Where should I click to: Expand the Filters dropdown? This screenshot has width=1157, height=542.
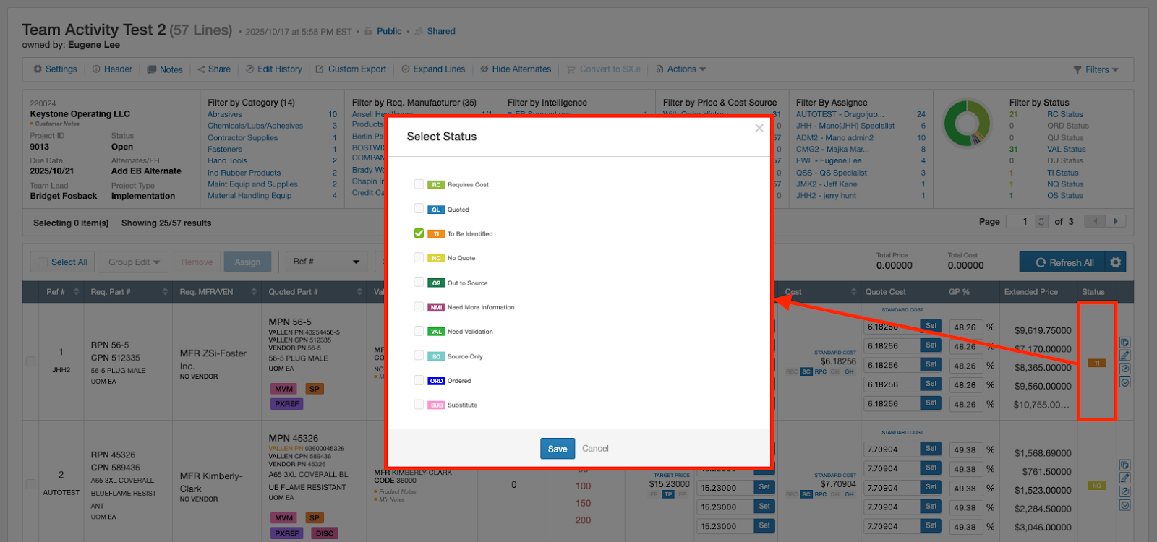(x=1096, y=70)
